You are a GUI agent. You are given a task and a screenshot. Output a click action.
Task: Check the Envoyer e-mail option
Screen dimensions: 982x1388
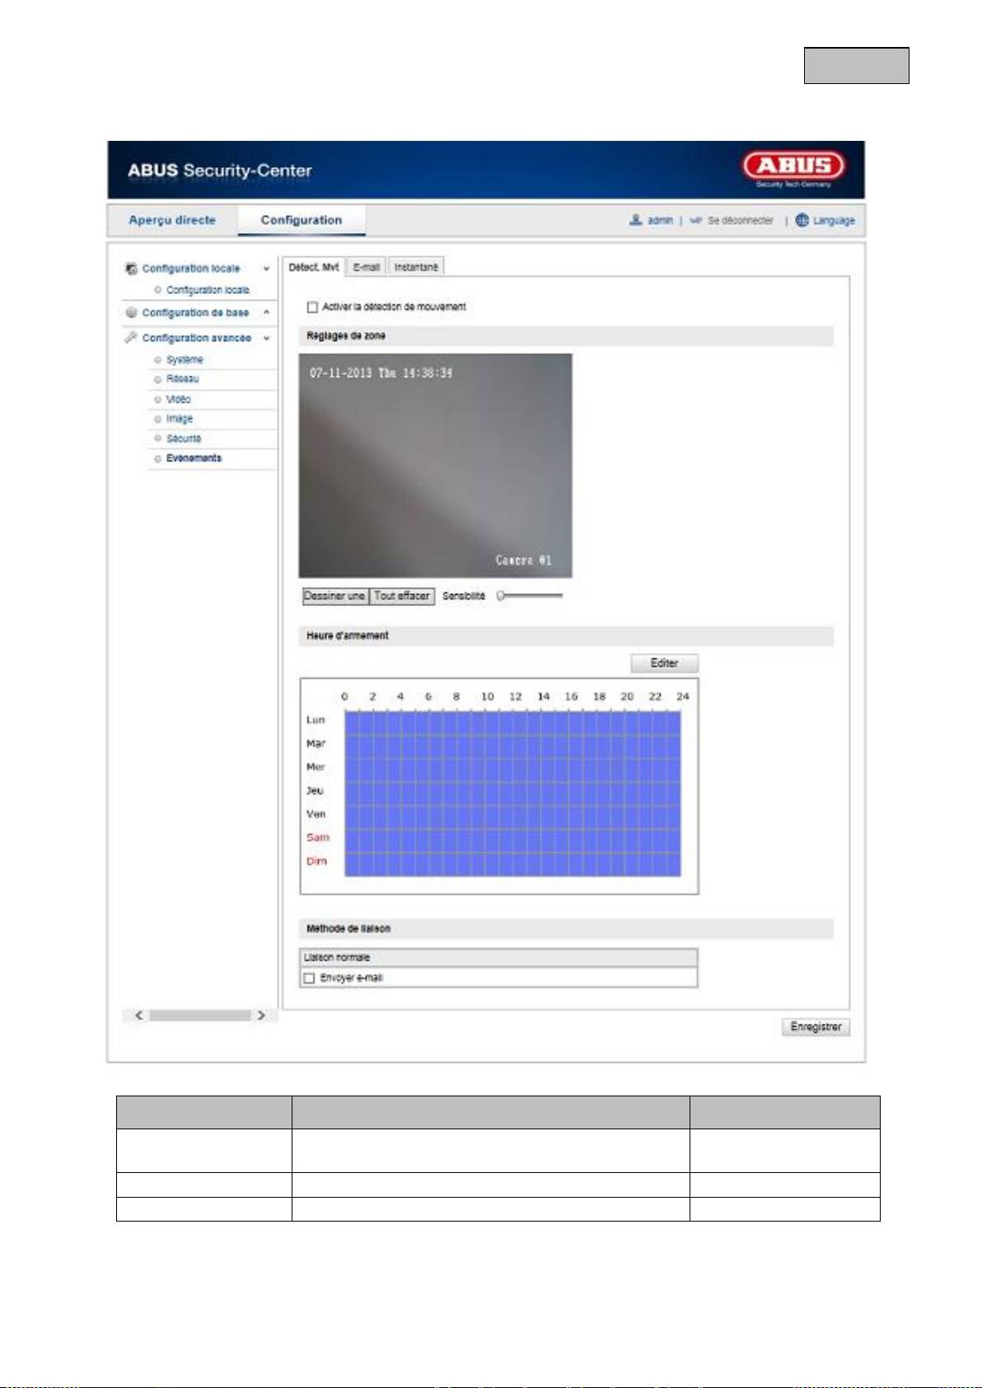[x=310, y=978]
